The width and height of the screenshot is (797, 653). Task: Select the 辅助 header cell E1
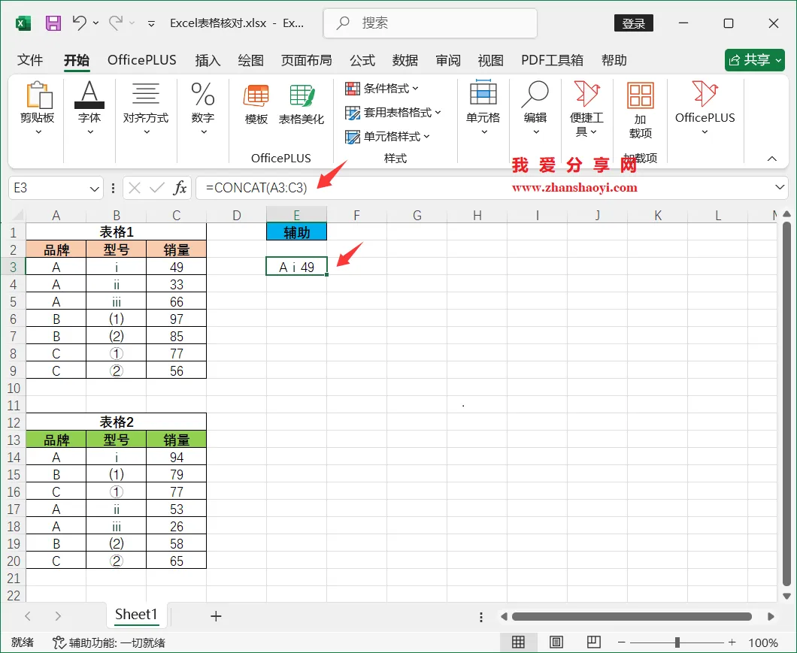click(296, 232)
